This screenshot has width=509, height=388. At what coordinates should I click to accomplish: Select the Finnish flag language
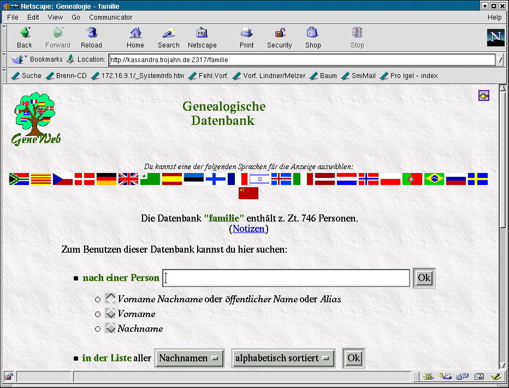[x=216, y=179]
